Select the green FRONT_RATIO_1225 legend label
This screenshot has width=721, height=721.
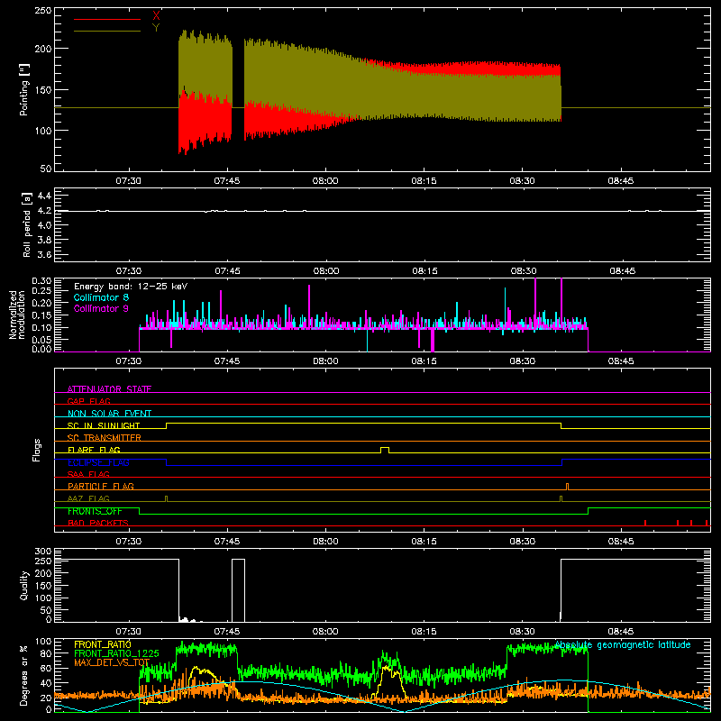(x=117, y=653)
